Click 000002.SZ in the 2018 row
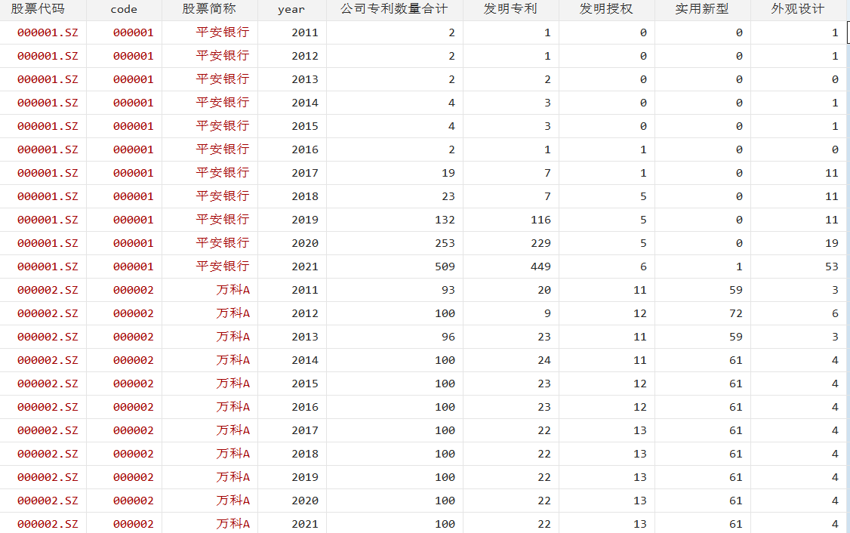Viewport: 850px width, 533px height. (48, 453)
